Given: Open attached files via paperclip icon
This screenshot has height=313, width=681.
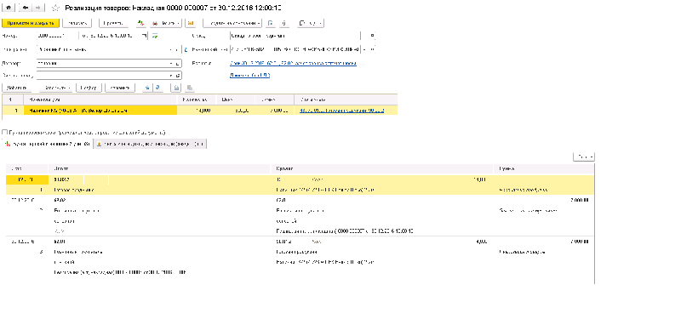Looking at the screenshot, I should [x=283, y=23].
